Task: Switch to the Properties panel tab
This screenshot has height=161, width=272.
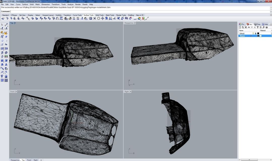Action: (x=242, y=24)
